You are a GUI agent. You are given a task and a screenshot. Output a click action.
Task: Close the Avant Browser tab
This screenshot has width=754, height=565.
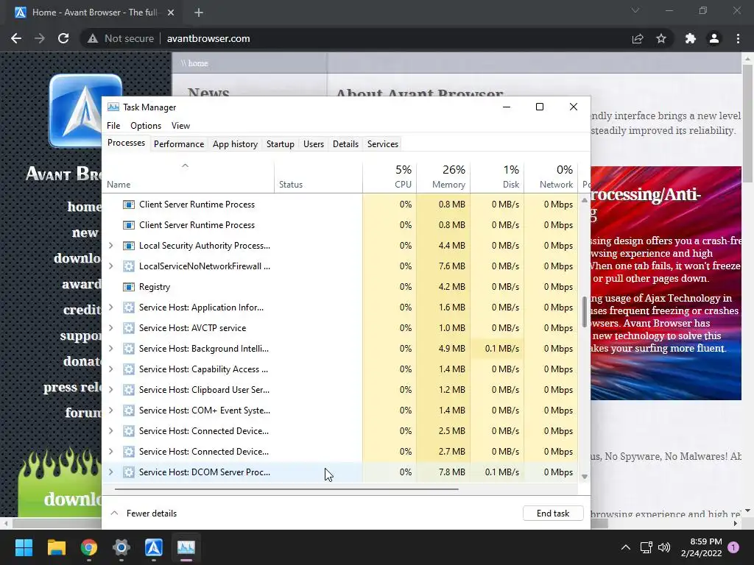[x=171, y=13]
